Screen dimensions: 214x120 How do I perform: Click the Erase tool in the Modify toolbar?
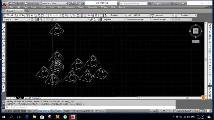(210, 25)
